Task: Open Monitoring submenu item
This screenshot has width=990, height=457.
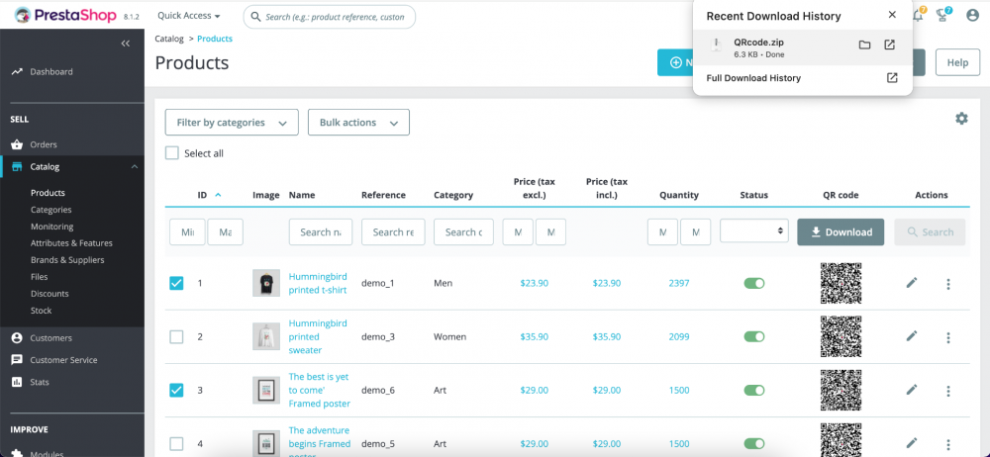Action: pos(51,227)
